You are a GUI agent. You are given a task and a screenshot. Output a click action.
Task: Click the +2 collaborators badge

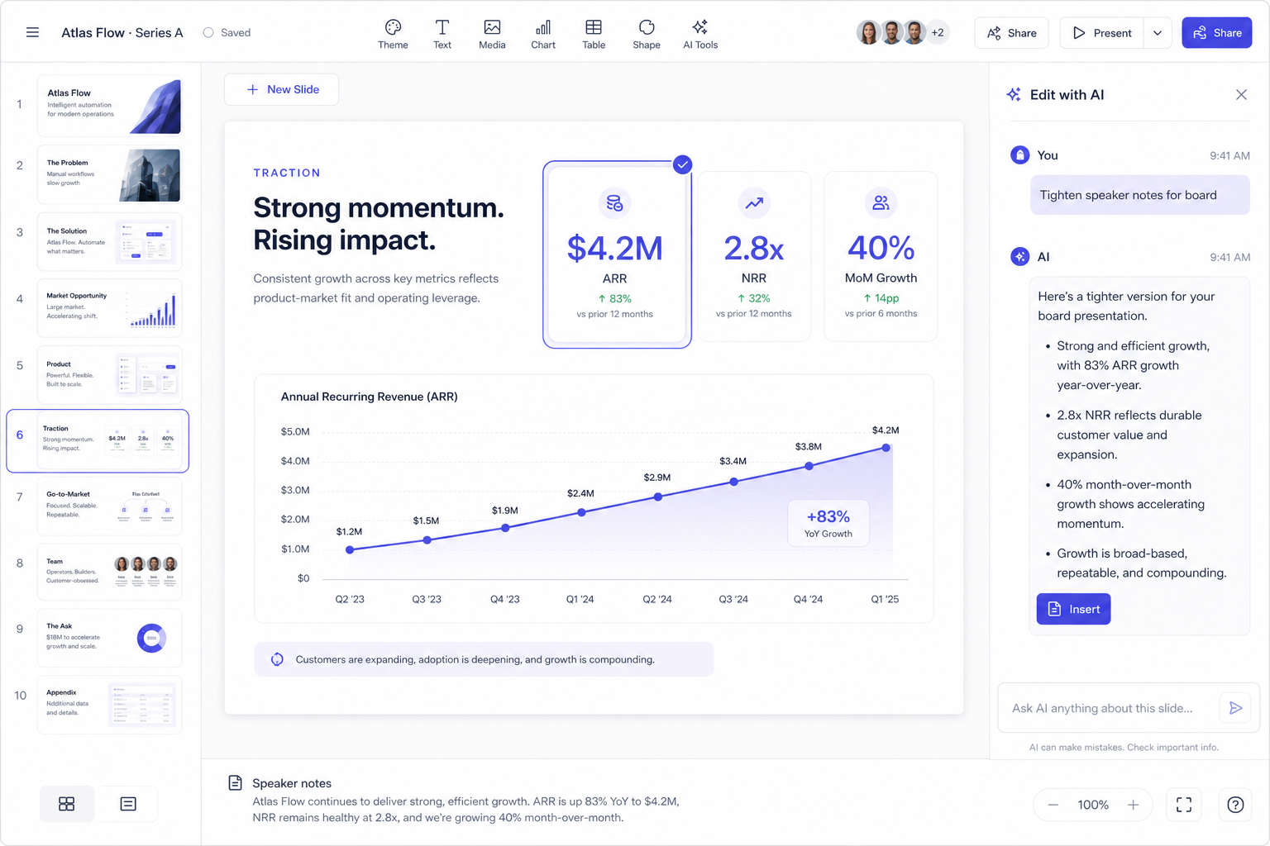coord(938,33)
